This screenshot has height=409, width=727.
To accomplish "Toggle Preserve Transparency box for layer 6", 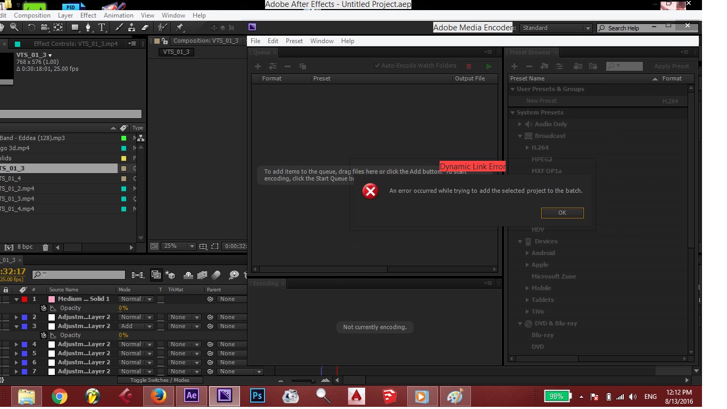I will pyautogui.click(x=161, y=362).
